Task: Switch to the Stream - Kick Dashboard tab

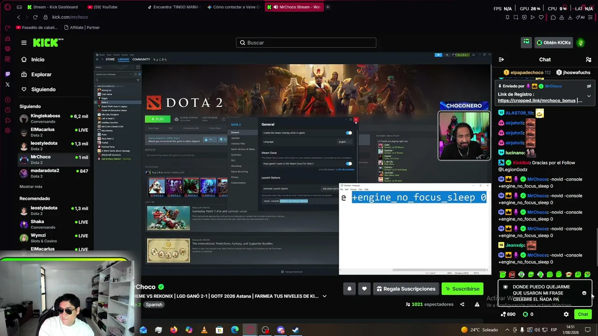Action: 52,7
